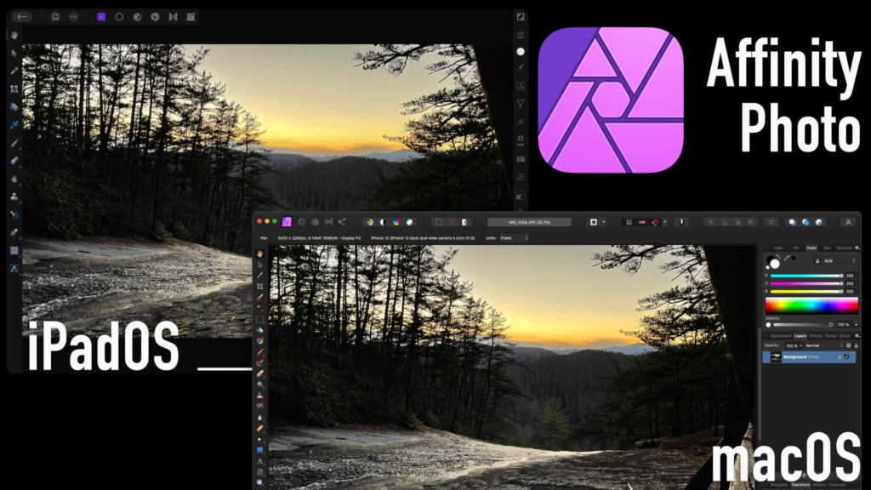Toggle the quick mask button in macOS toolbar
Image resolution: width=871 pixels, height=490 pixels.
(x=593, y=222)
